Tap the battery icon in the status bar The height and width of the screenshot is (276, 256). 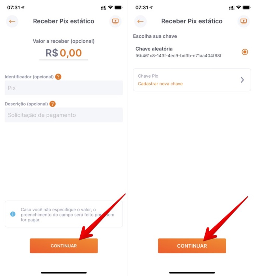coord(118,7)
